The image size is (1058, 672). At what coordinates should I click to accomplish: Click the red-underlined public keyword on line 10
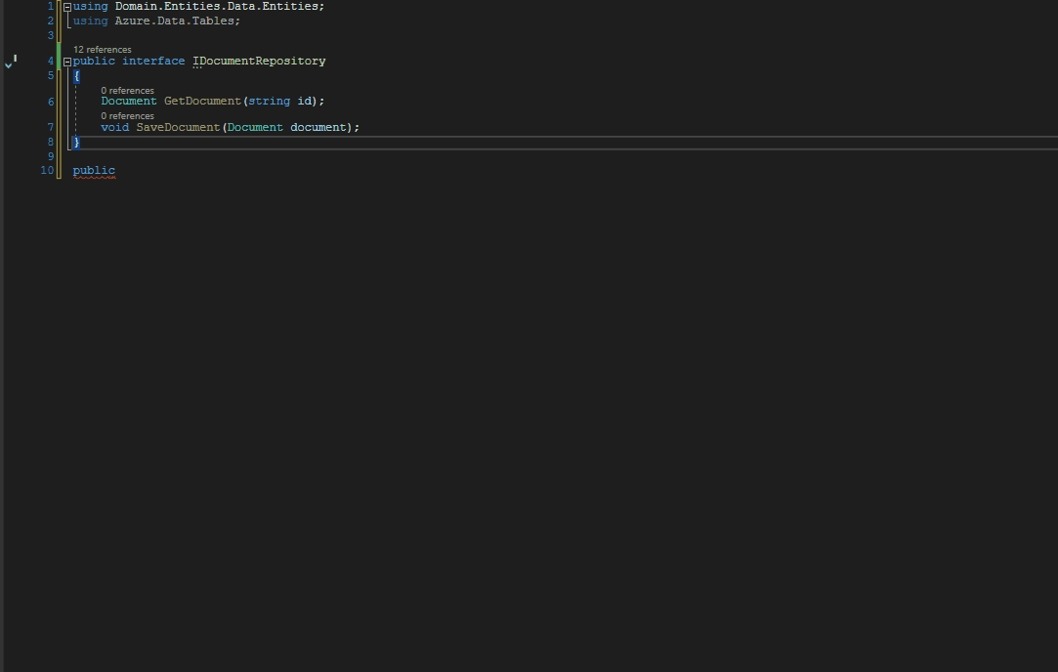94,170
